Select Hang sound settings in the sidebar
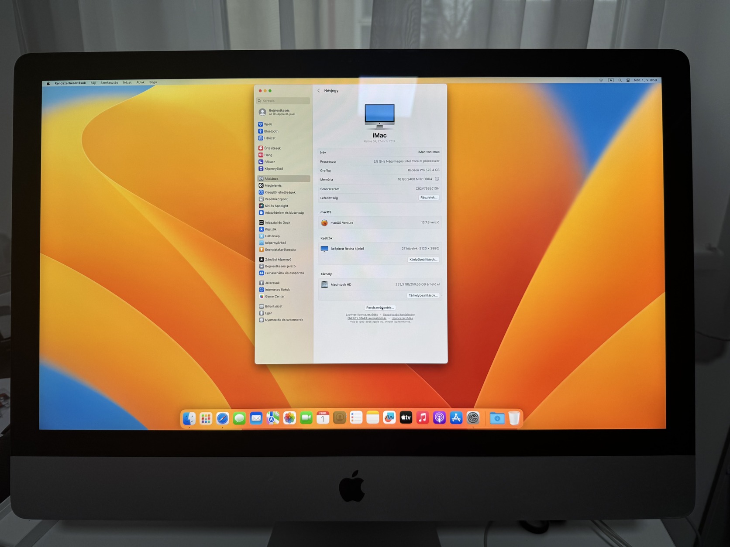 click(x=283, y=155)
